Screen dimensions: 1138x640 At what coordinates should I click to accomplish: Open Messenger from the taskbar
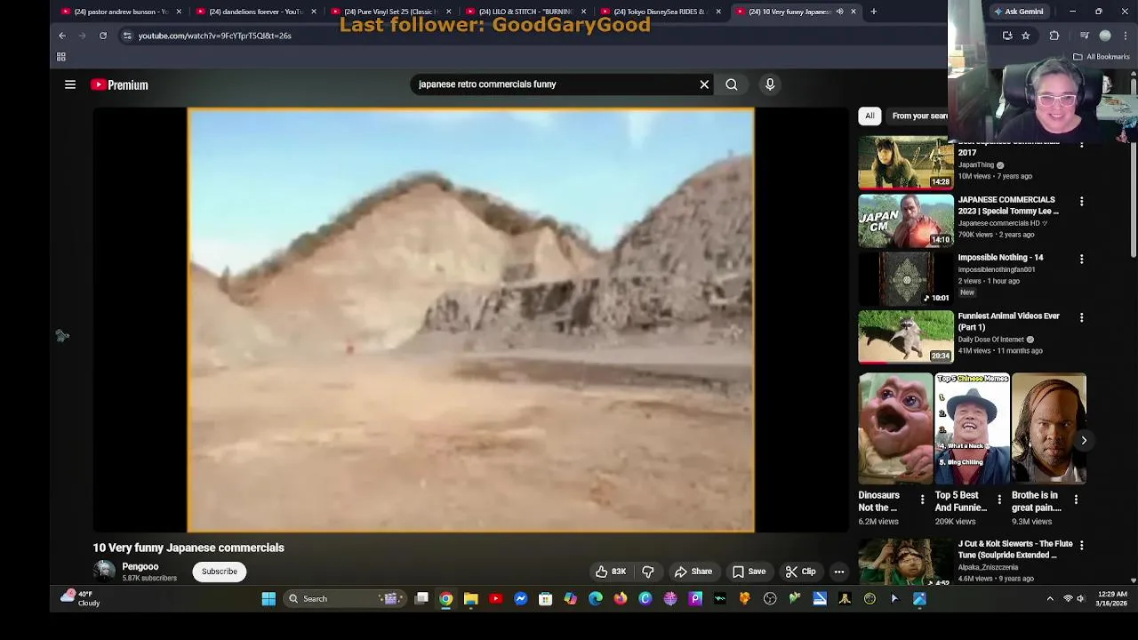click(521, 599)
